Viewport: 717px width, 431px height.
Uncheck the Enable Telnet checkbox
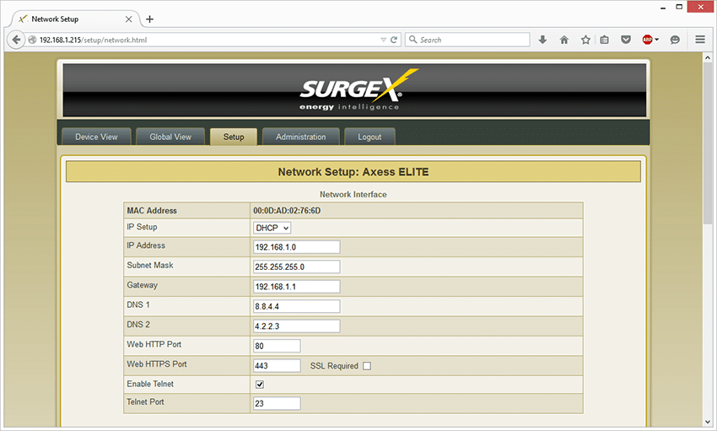click(x=260, y=385)
